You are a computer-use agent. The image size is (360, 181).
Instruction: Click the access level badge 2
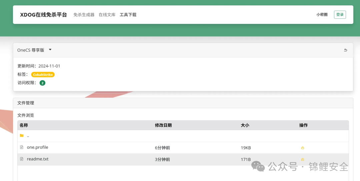[x=42, y=83]
